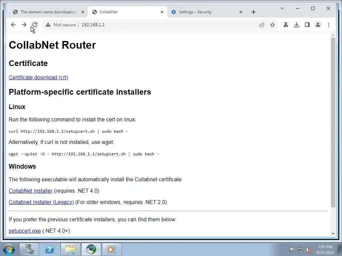Open the profile avatar menu

[x=318, y=25]
